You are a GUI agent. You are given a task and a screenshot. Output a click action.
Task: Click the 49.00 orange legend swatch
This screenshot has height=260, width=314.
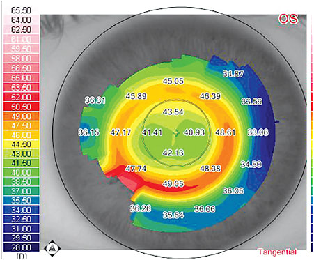(x=22, y=116)
